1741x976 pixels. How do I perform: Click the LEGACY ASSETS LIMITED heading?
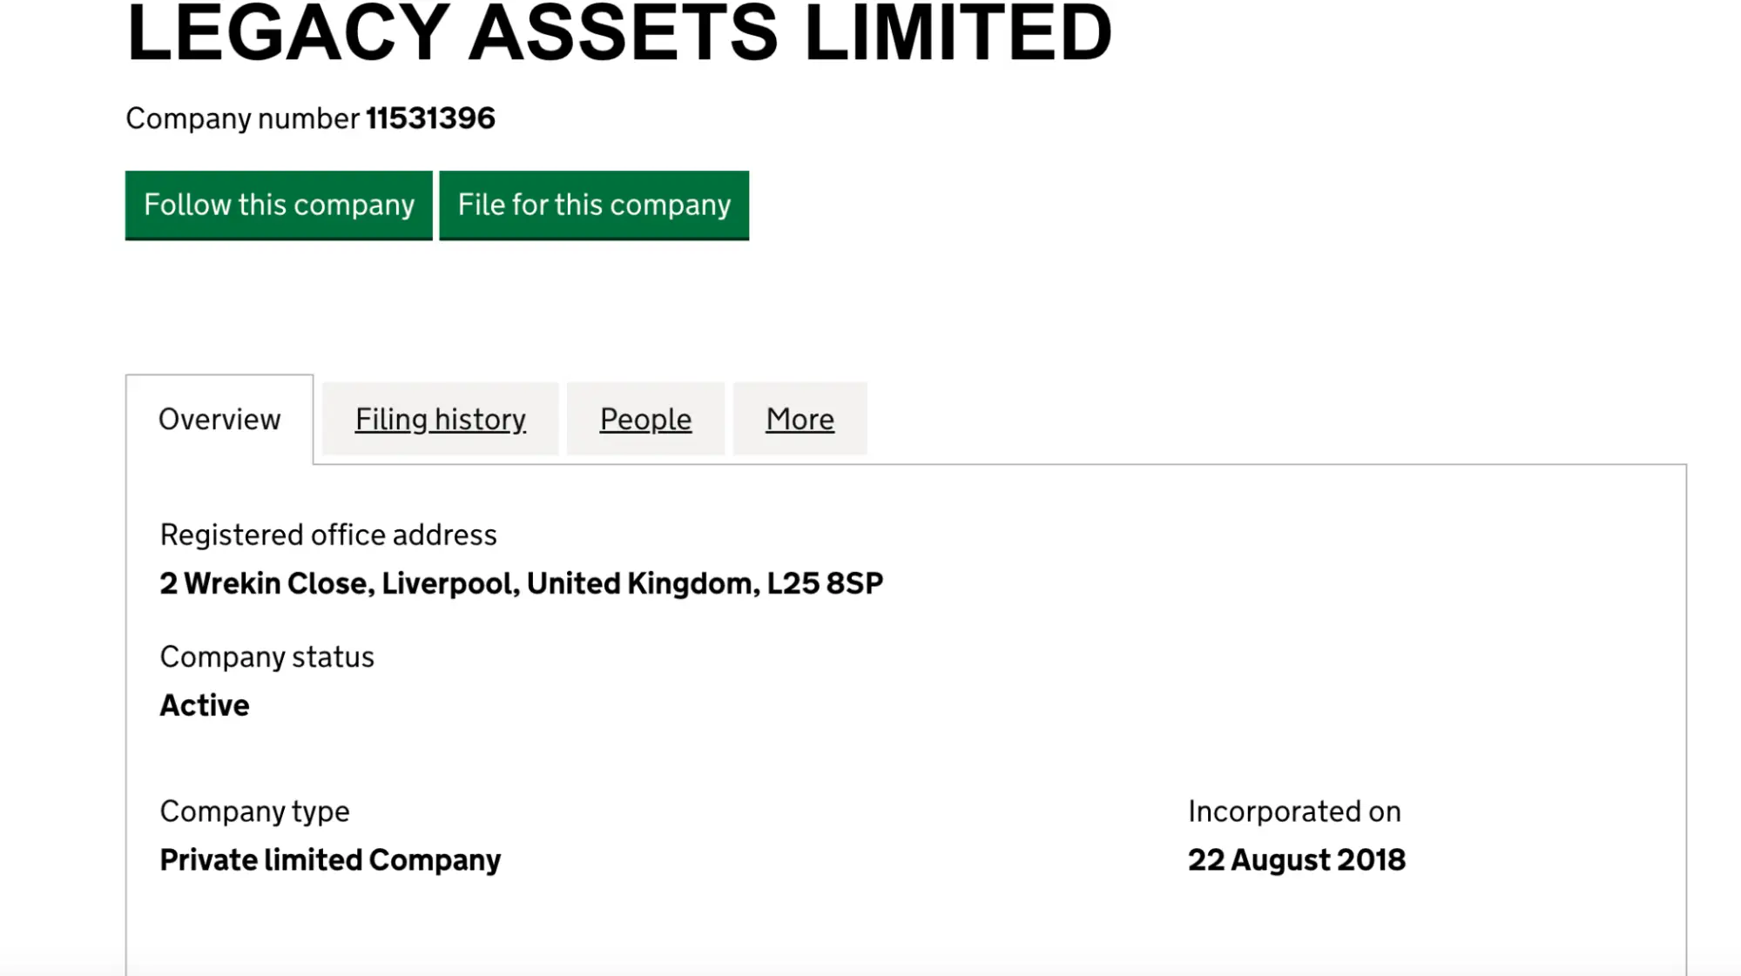(618, 35)
